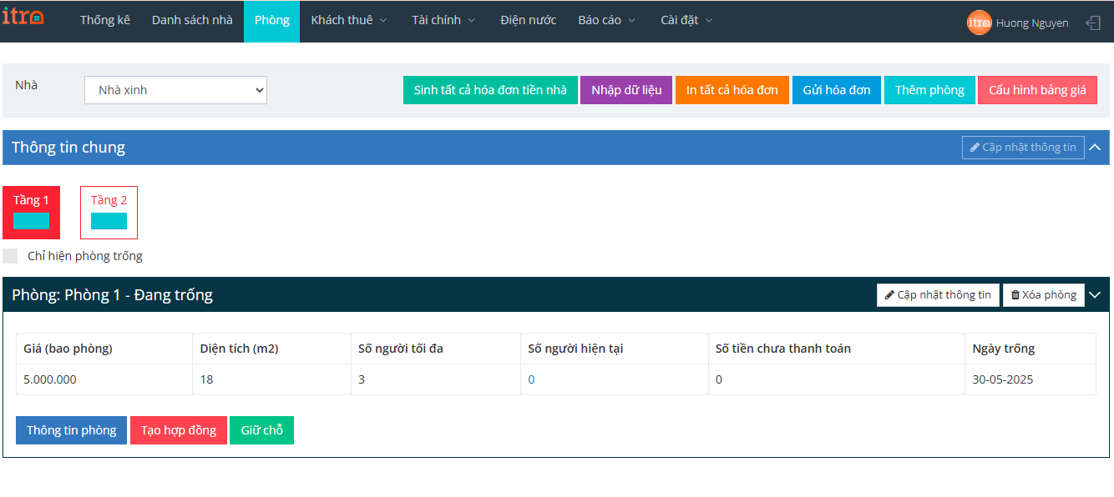Click Cập nhật thông tin in Thông tin chung

(x=1022, y=148)
